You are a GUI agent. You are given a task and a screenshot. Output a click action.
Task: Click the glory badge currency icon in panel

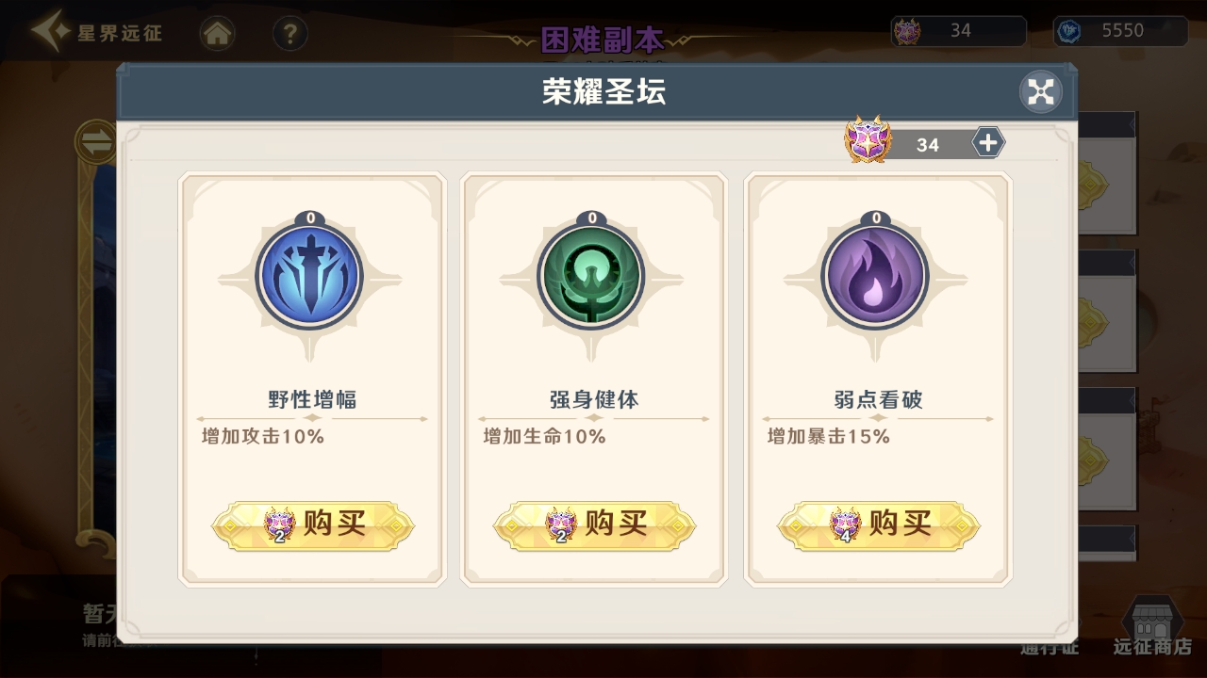[x=868, y=139]
